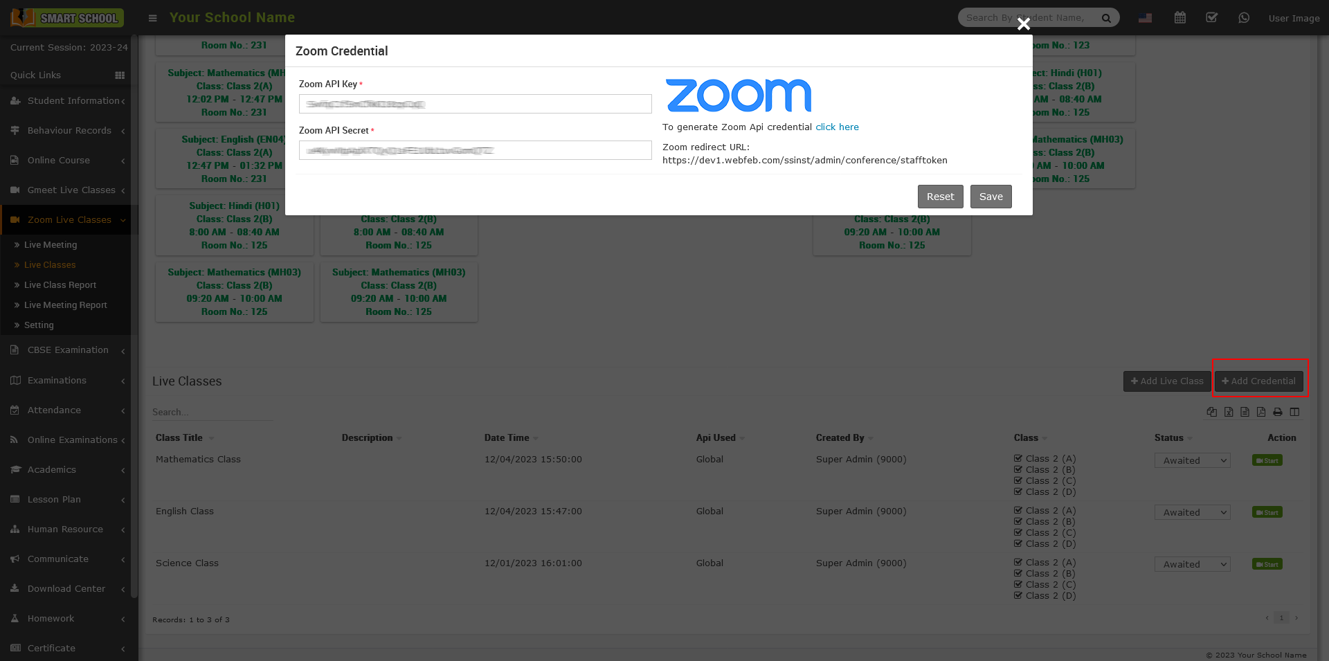Export table to Excel icon
1329x661 pixels.
pyautogui.click(x=1229, y=412)
